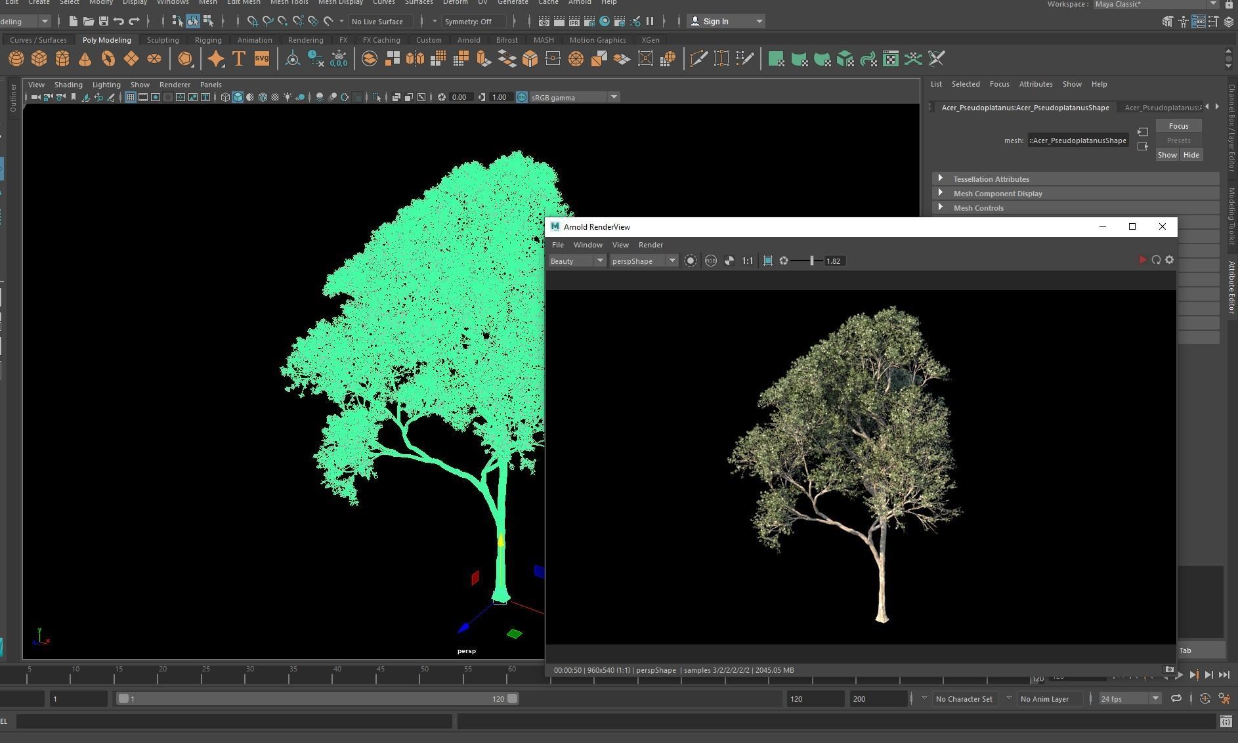The width and height of the screenshot is (1238, 743).
Task: Click the No Live Surface field
Action: 381,22
